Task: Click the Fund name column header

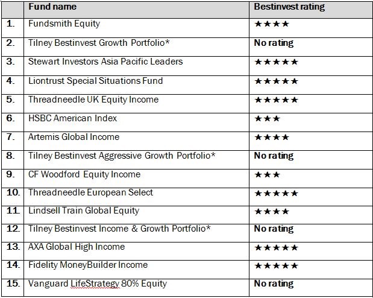Action: click(x=52, y=7)
